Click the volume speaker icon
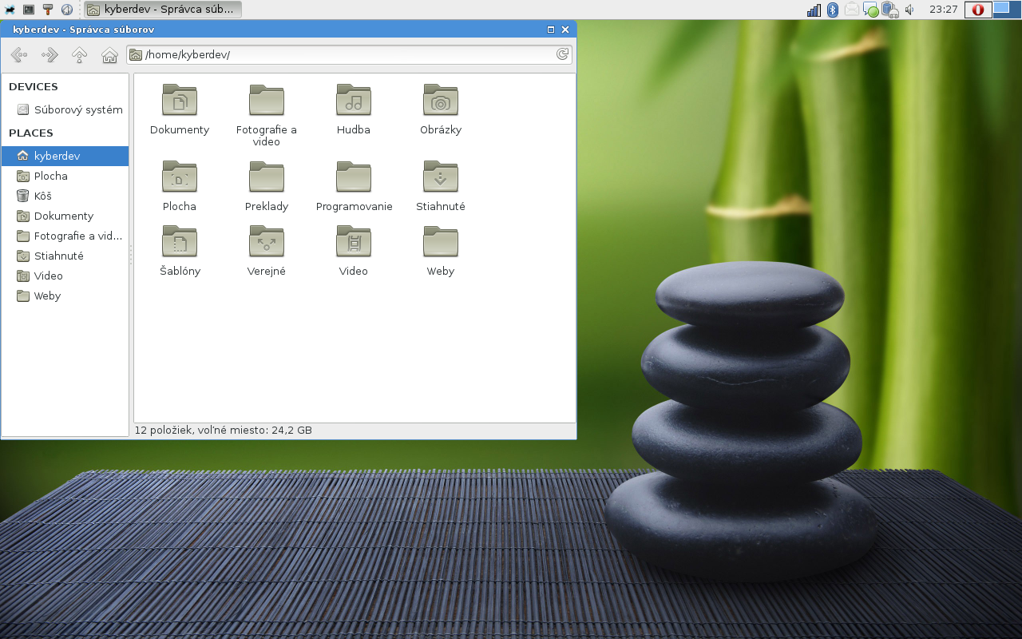This screenshot has height=639, width=1022. coord(909,10)
